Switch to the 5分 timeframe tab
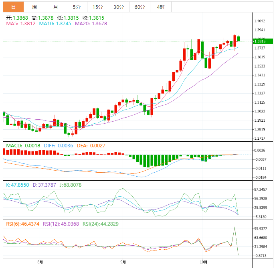Viewport: 277px width, 271px height. (76, 7)
